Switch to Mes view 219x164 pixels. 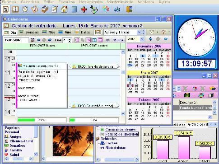click(48, 32)
